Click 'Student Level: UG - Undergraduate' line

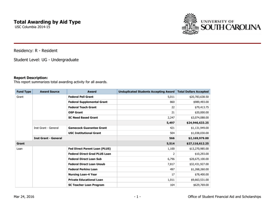(46, 60)
